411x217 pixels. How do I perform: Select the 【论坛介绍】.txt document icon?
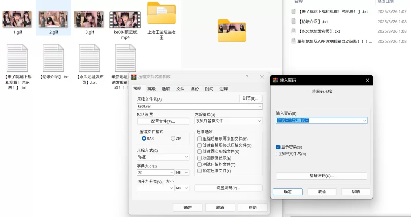[54, 57]
